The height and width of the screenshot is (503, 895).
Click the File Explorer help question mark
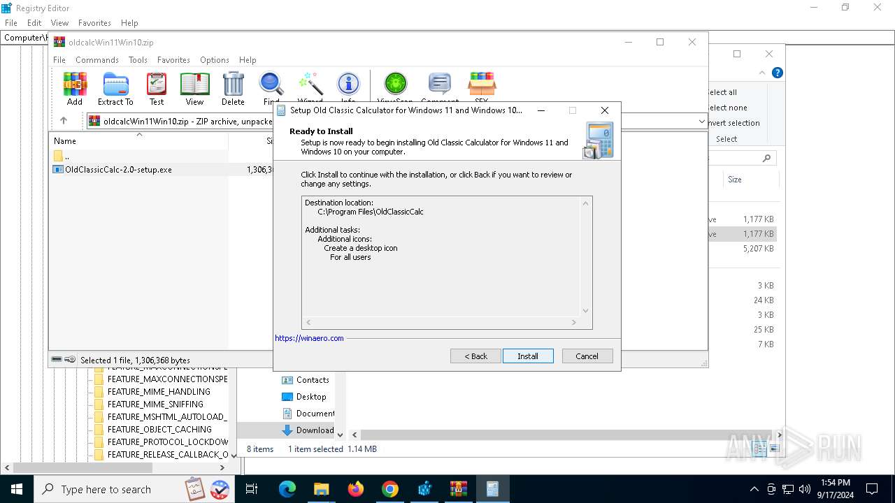click(778, 73)
